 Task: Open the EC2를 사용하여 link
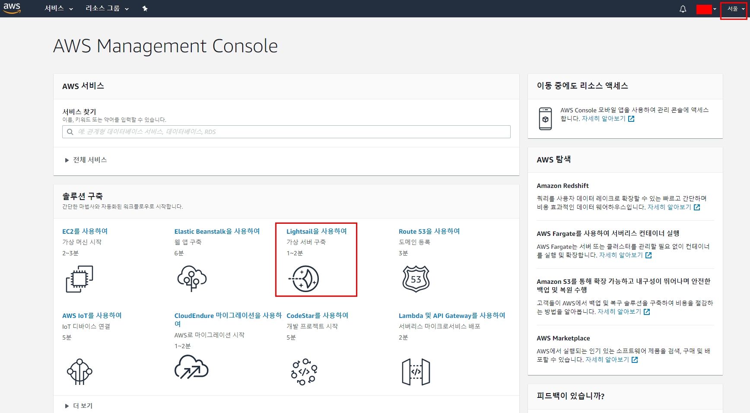pos(85,231)
